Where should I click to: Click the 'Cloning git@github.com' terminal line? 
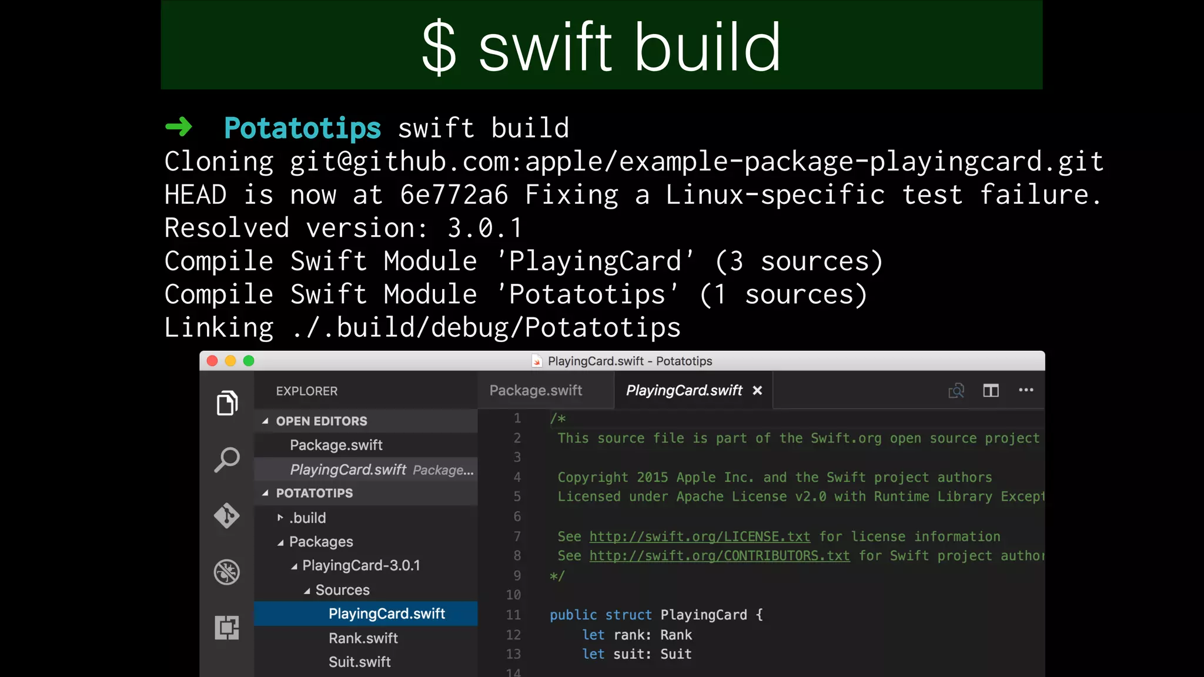click(x=634, y=162)
